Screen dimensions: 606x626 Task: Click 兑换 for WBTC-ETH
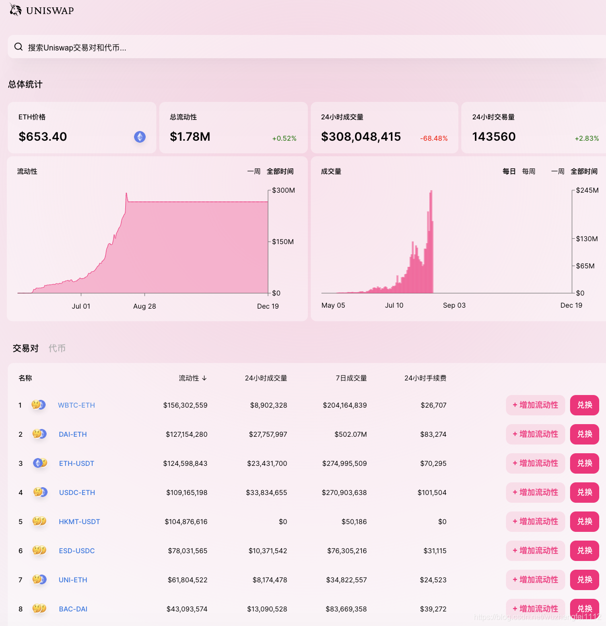(585, 405)
